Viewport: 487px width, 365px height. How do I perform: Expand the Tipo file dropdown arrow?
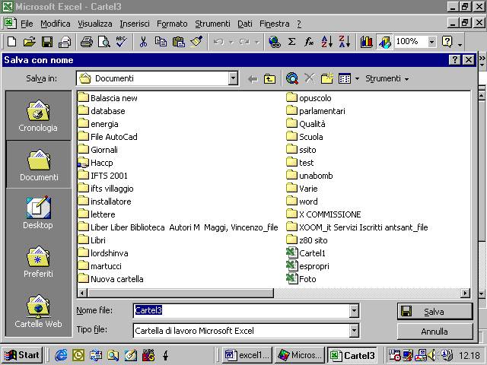point(353,331)
